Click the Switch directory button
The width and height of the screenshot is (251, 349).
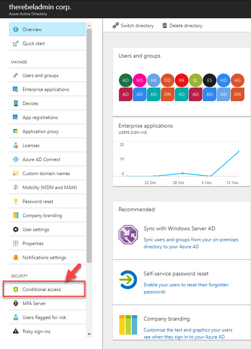coord(133,25)
